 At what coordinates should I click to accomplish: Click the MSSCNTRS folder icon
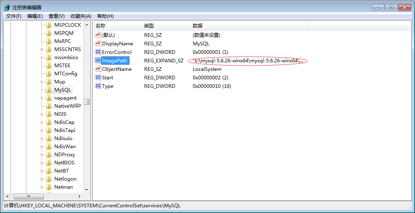pyautogui.click(x=49, y=49)
